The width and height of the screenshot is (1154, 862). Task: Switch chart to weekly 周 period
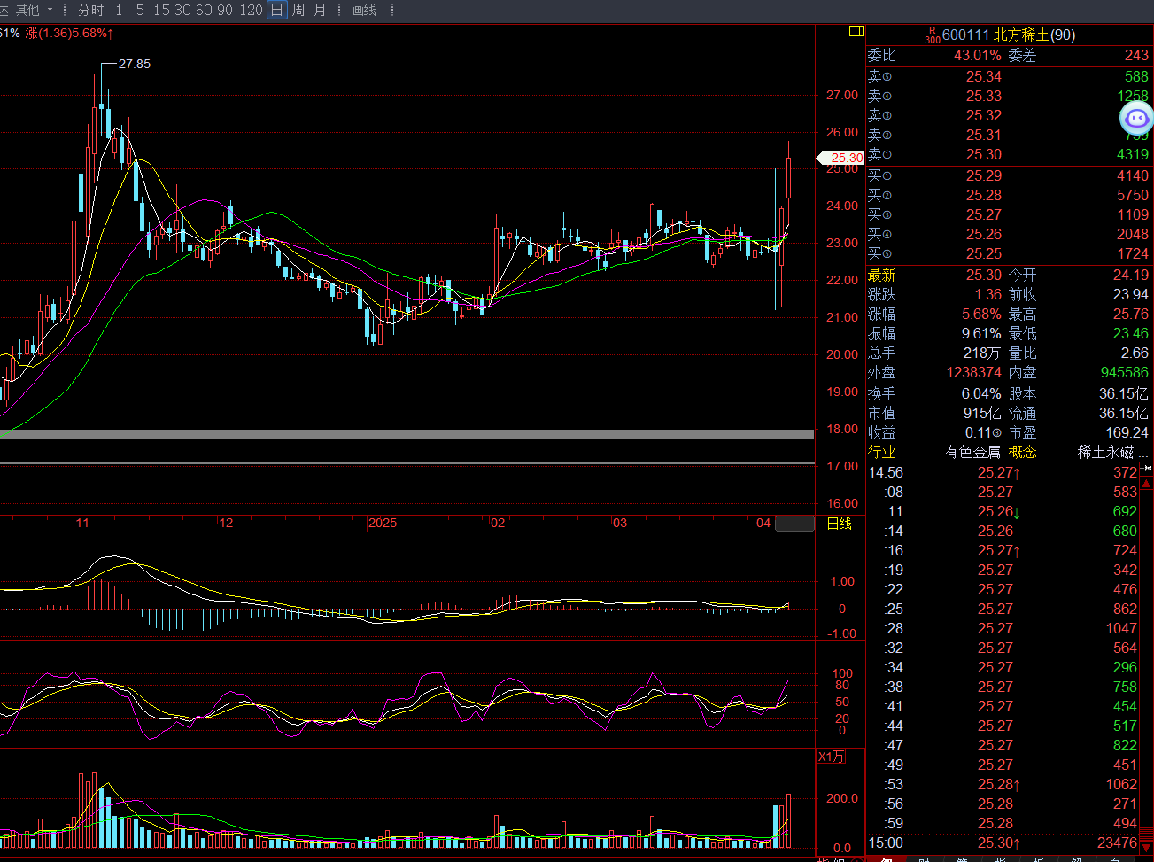click(x=298, y=10)
